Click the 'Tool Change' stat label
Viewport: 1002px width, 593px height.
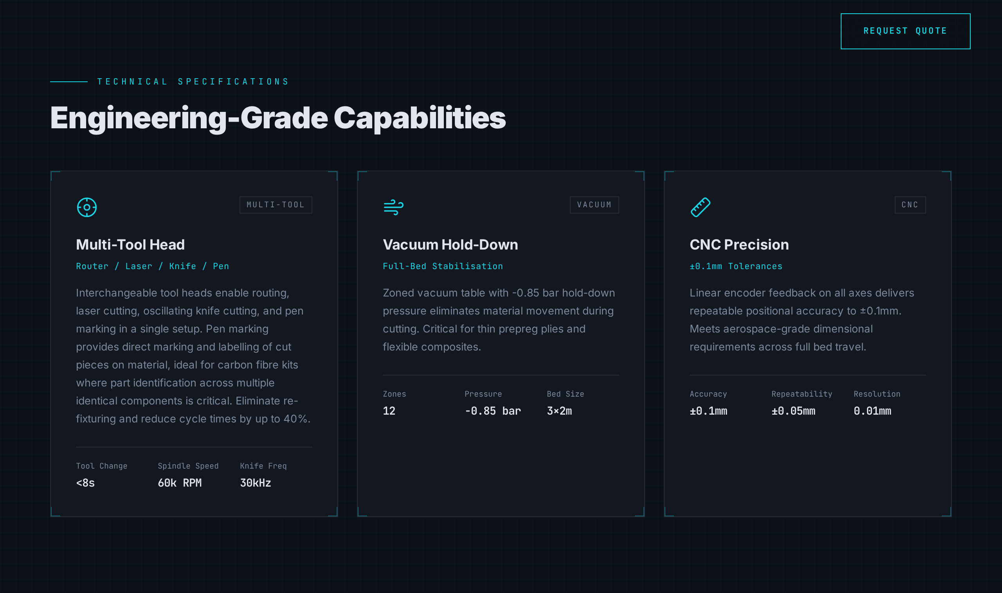pos(101,466)
